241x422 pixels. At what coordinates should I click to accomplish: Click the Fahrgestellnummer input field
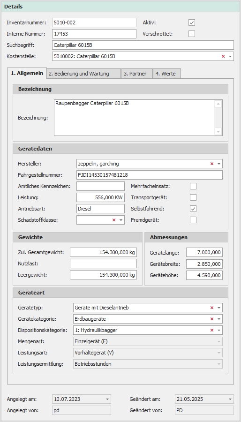(150, 175)
